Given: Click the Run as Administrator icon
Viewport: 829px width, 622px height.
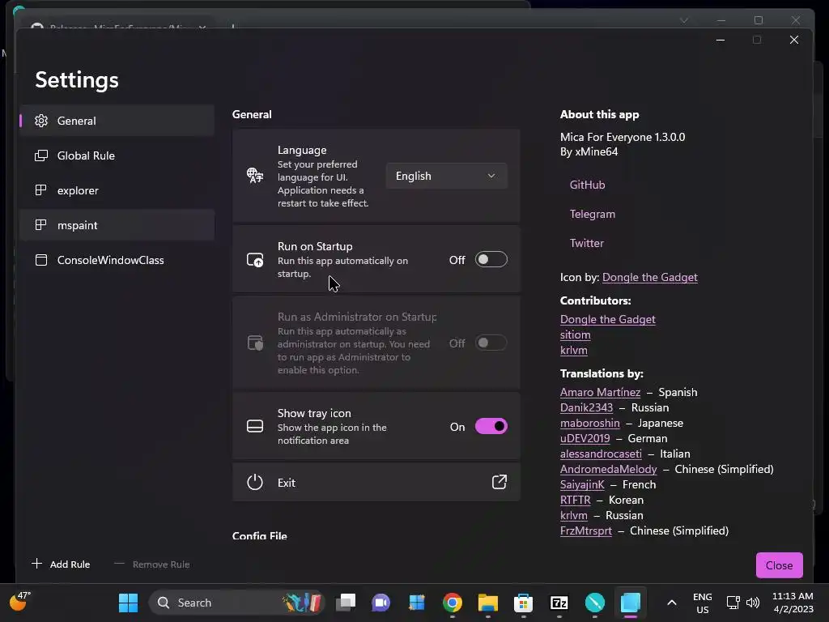Looking at the screenshot, I should (255, 343).
